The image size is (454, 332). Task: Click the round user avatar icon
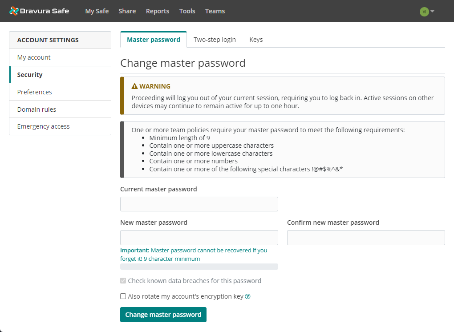tap(423, 11)
